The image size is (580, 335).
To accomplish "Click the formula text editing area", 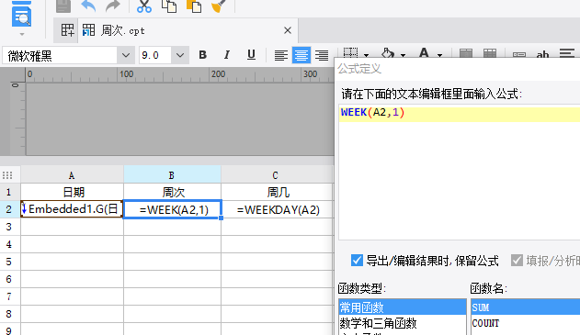I will coord(459,173).
